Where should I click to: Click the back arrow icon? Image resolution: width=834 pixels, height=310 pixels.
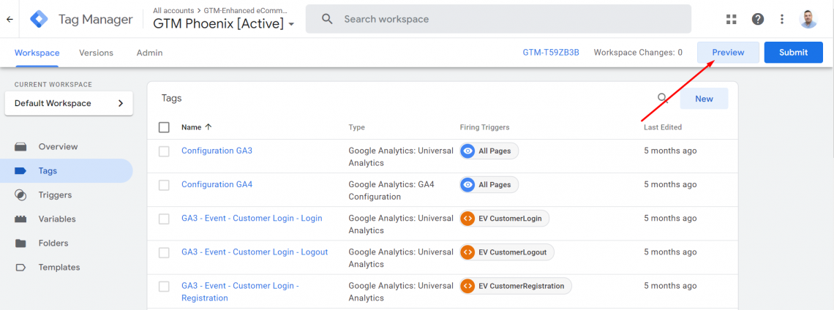pyautogui.click(x=10, y=19)
